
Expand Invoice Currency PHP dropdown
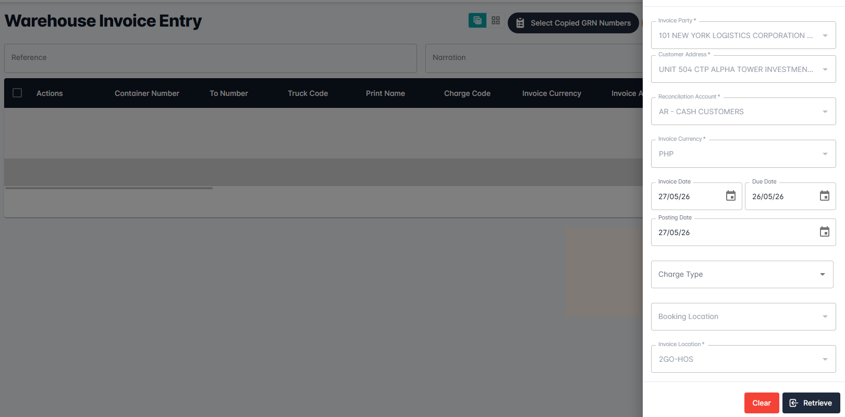(743, 154)
